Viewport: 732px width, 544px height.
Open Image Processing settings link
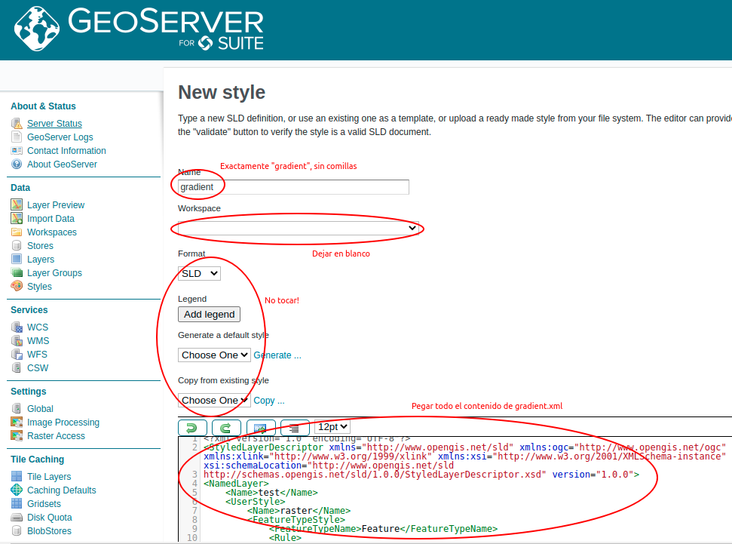pyautogui.click(x=63, y=422)
